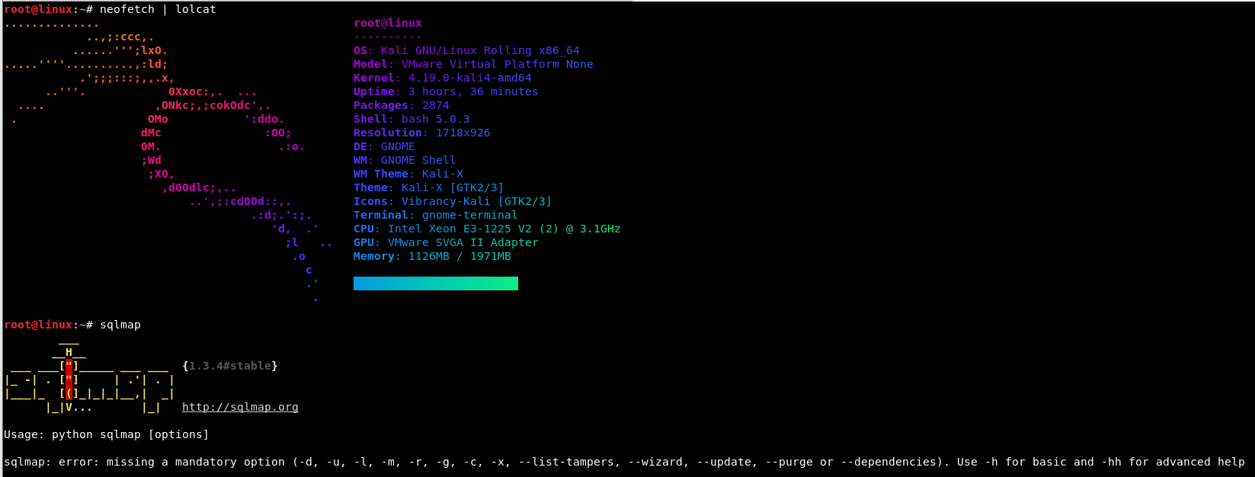This screenshot has width=1255, height=477.
Task: Click the kernel version '4.19.0-kali4-amd64'
Action: click(470, 78)
